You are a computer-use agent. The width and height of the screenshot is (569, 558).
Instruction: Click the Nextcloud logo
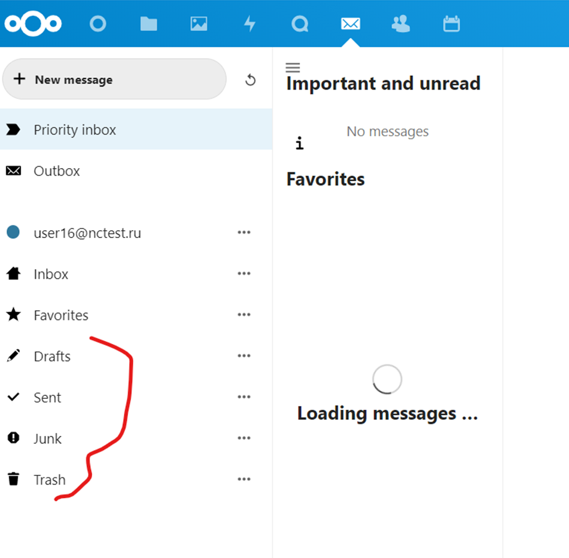(x=34, y=23)
